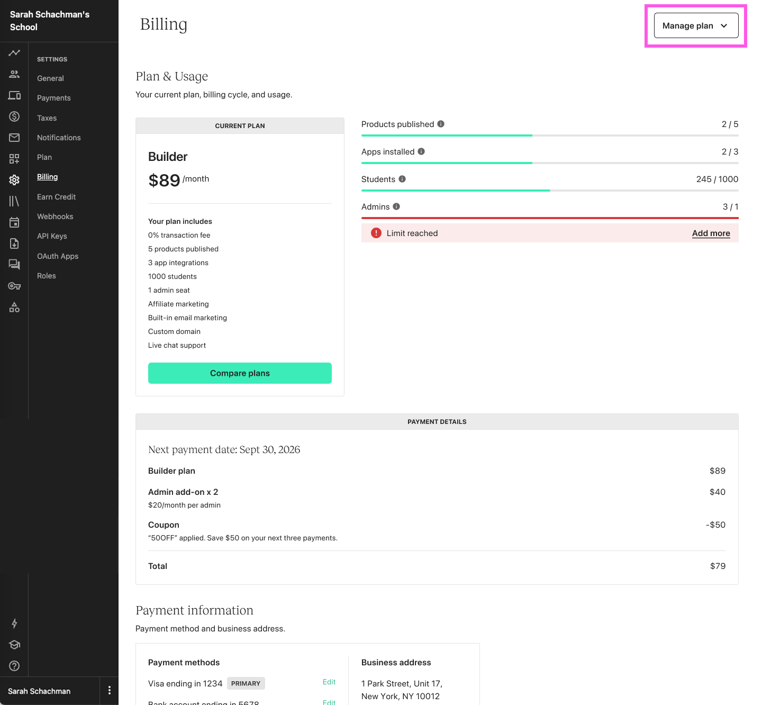The image size is (762, 705).
Task: Click the Sarah Schachman profile name
Action: 39,691
